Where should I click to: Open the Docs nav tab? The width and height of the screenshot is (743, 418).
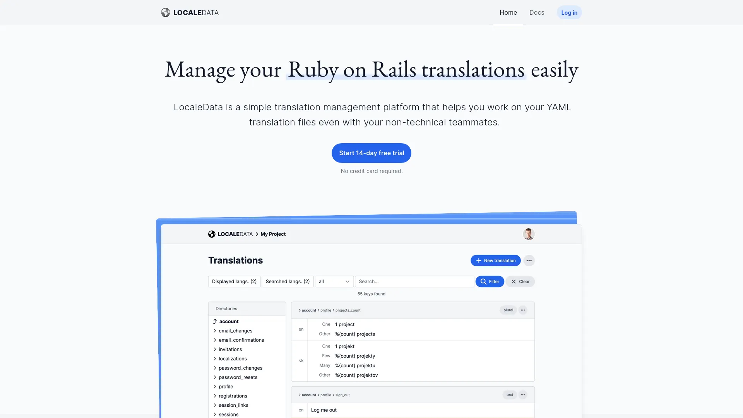pos(537,12)
